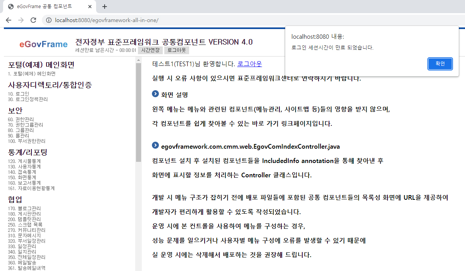The width and height of the screenshot is (465, 271).
Task: Open a new browser tab with plus icon
Action: (104, 7)
